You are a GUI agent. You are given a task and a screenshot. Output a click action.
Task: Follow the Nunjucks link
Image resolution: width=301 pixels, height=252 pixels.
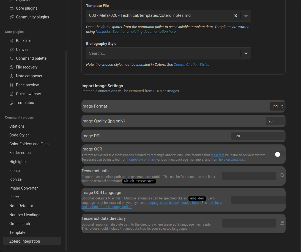(103, 32)
